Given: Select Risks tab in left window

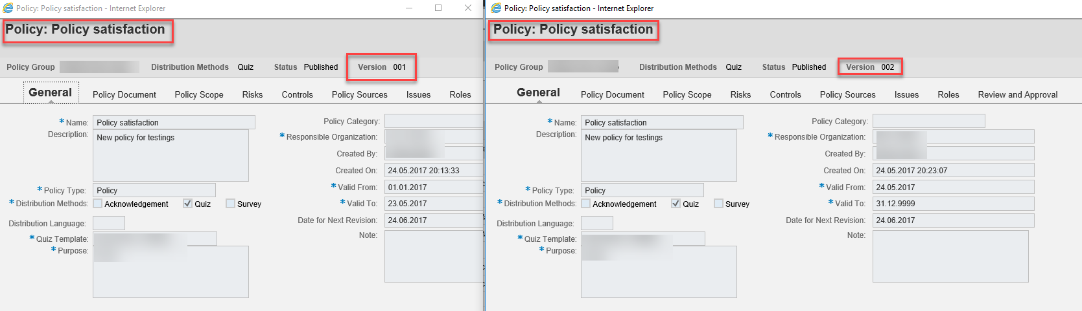Looking at the screenshot, I should click(x=253, y=94).
